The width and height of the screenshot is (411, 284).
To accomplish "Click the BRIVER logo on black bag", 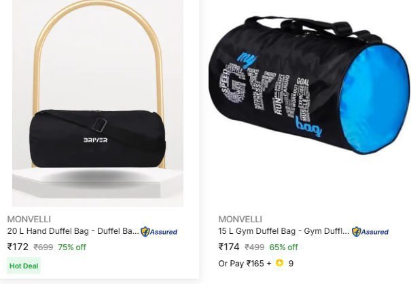I will (x=95, y=140).
